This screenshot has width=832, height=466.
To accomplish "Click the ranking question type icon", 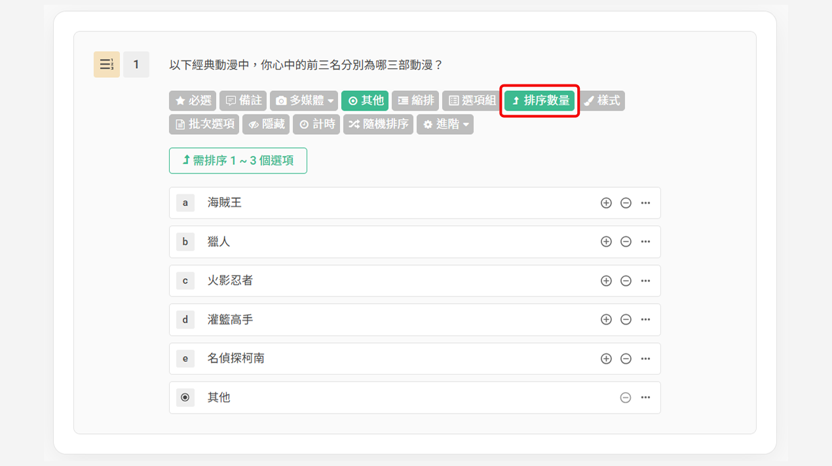I will click(x=107, y=65).
